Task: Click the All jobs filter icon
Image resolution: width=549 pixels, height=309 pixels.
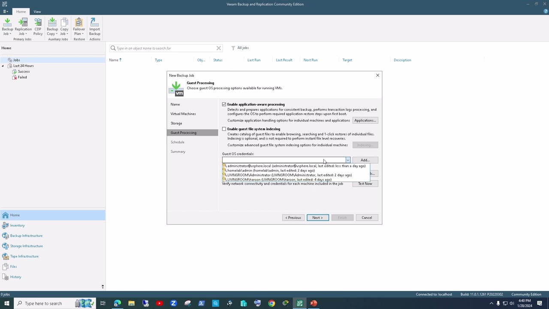Action: tap(233, 48)
